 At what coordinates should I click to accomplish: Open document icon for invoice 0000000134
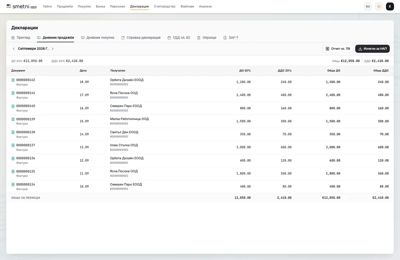click(x=13, y=185)
